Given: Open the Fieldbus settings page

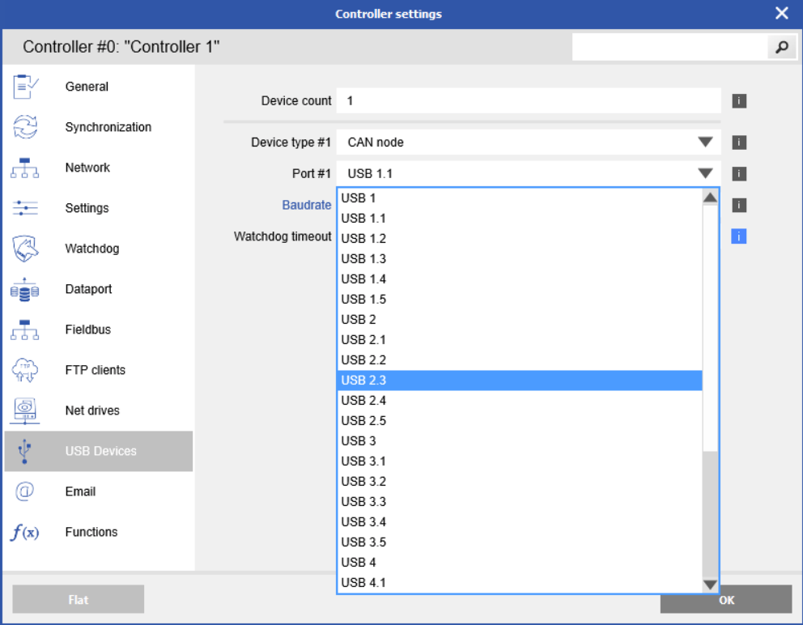Looking at the screenshot, I should coord(87,330).
